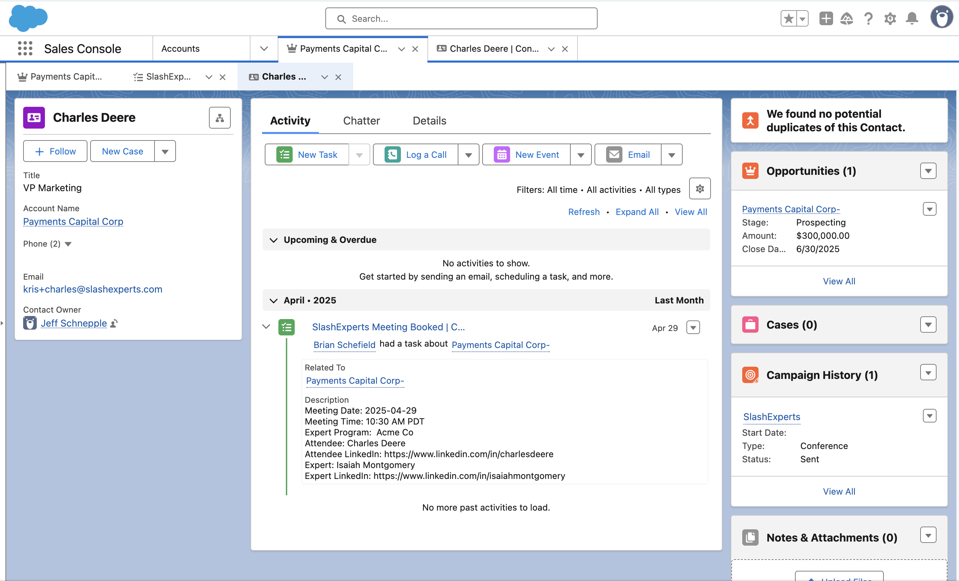Open the global actions plus icon
Viewport: 959px width, 581px height.
coord(826,18)
